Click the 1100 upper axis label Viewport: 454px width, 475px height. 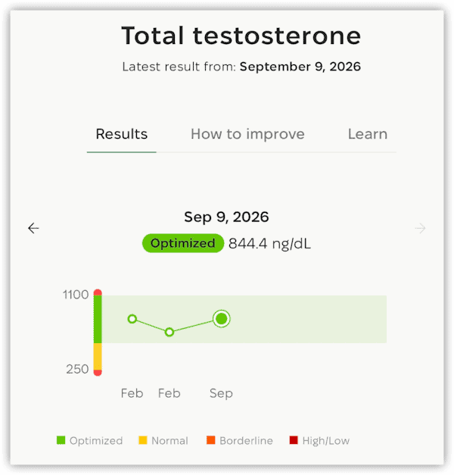pyautogui.click(x=76, y=295)
